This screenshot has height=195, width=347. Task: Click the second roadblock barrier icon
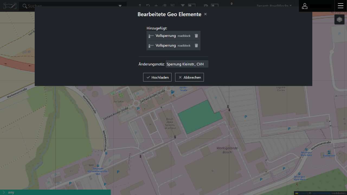[x=151, y=45]
